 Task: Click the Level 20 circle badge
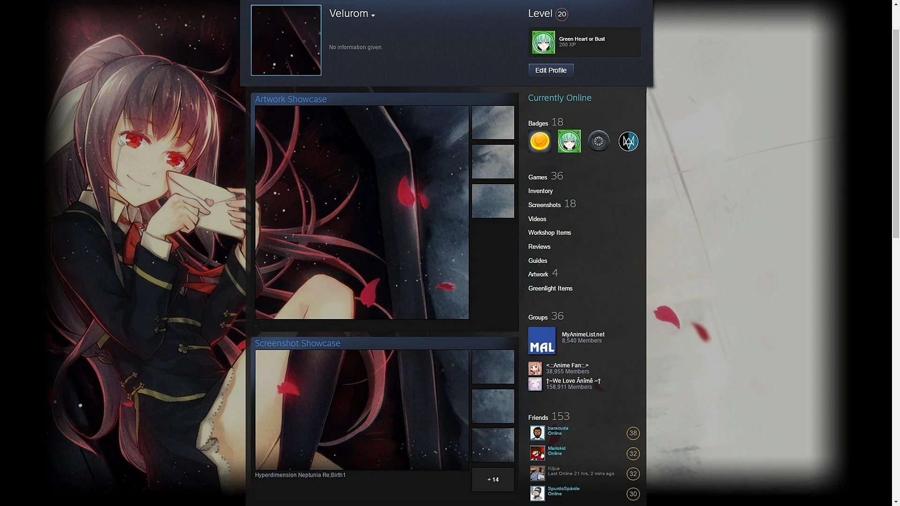[x=562, y=14]
